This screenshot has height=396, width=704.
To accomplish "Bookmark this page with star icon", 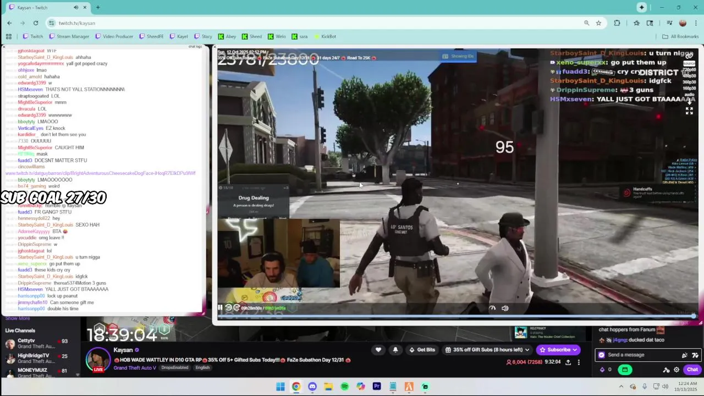I will [598, 23].
